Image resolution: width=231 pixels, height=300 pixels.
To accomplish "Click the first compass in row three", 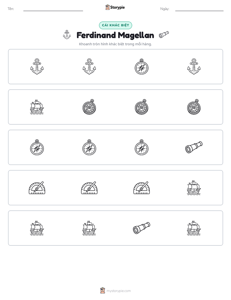I will tap(37, 147).
